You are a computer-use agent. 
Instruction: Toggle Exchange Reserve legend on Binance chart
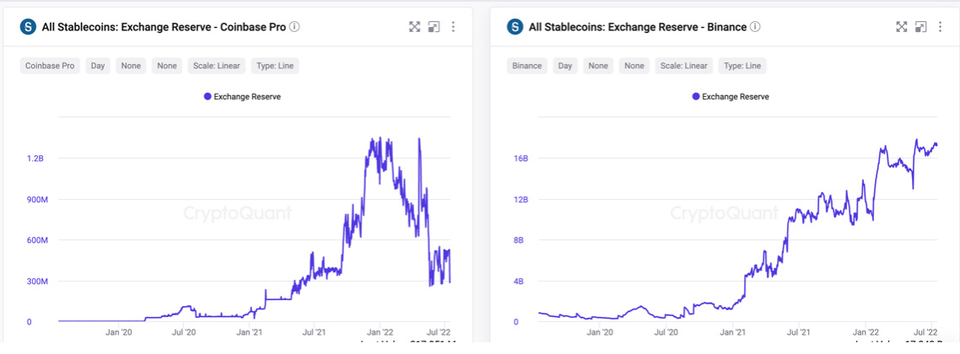click(x=730, y=97)
